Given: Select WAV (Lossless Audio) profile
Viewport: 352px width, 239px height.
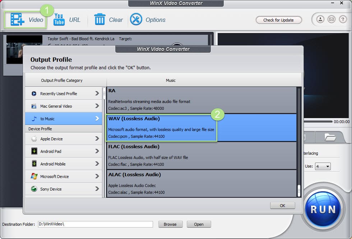Looking at the screenshot, I should click(x=202, y=127).
